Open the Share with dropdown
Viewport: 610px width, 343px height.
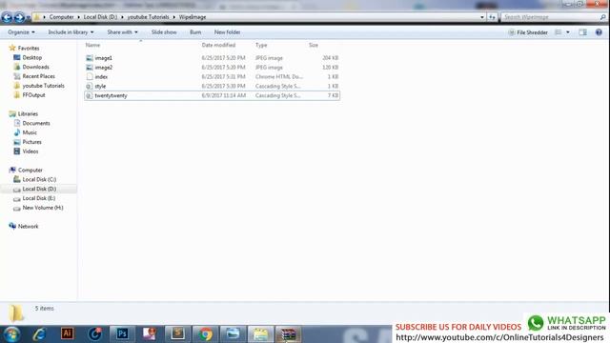[122, 32]
